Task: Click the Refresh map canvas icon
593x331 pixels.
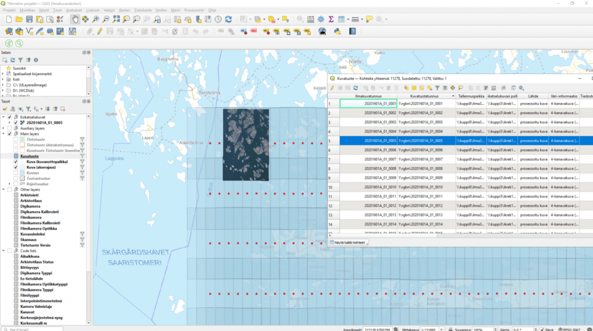Action: click(229, 19)
